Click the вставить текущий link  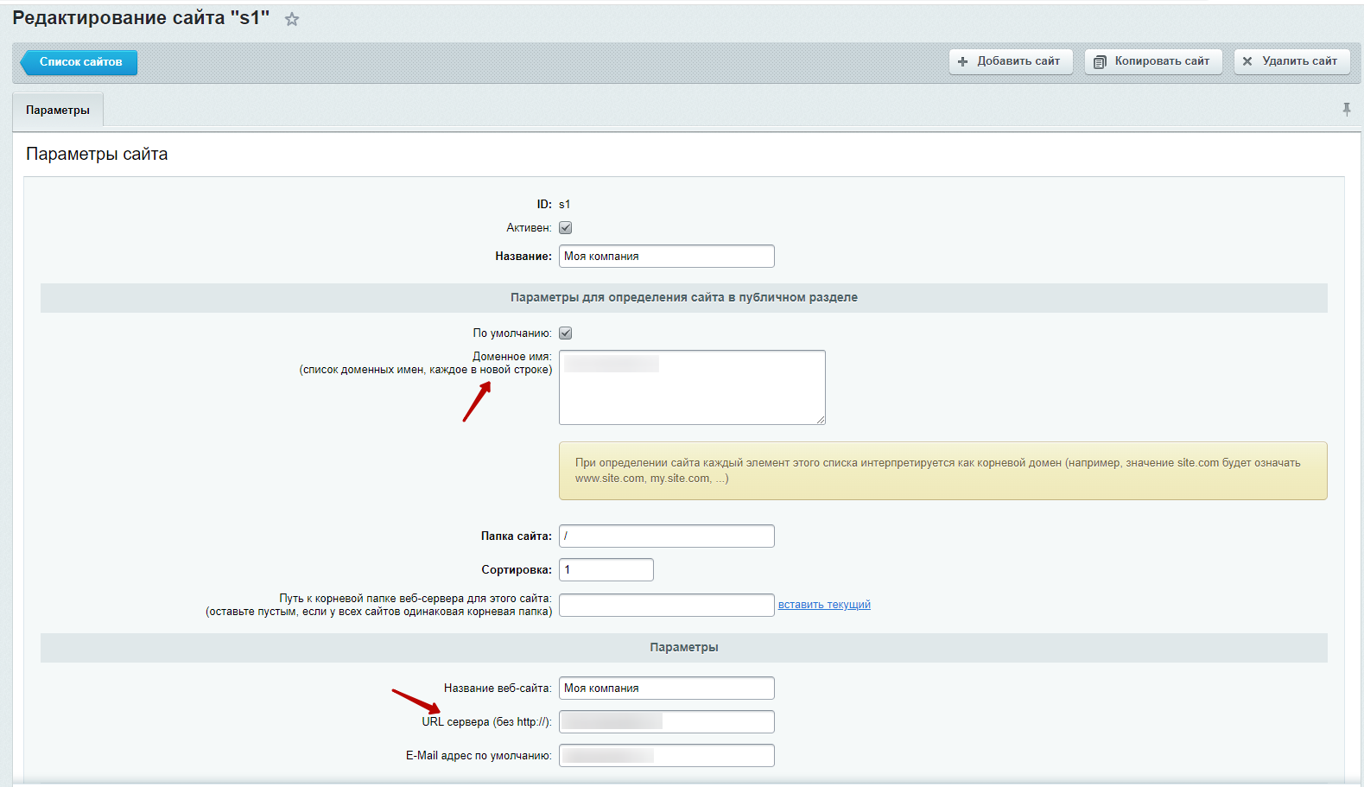point(824,605)
